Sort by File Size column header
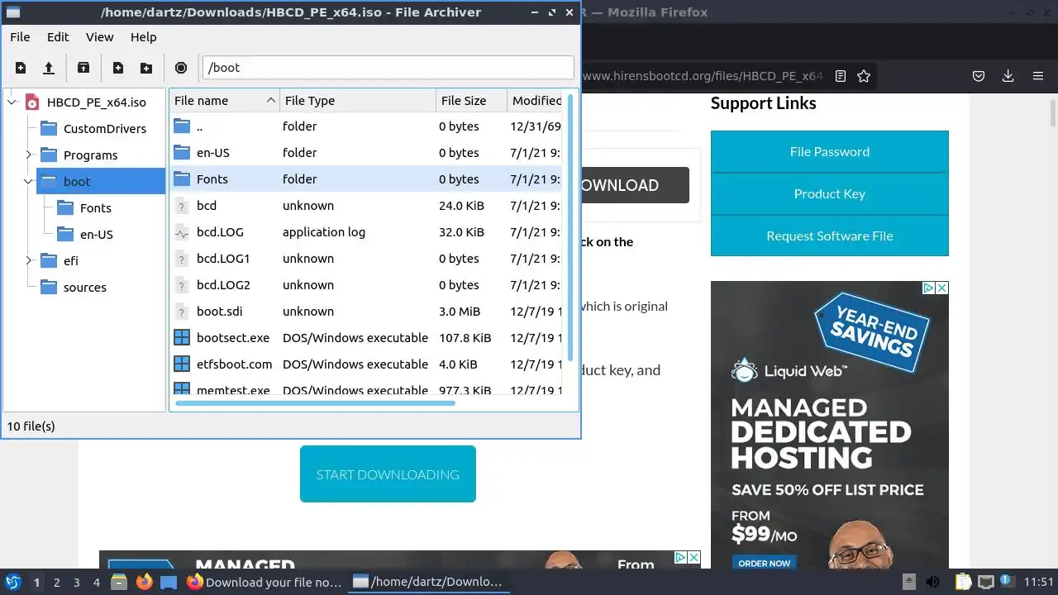Screen dimensions: 1058x595 pyautogui.click(x=471, y=100)
